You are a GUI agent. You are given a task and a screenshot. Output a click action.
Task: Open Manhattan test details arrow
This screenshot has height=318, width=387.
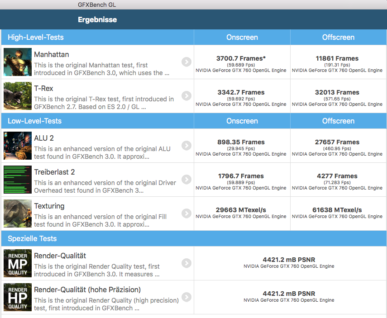tap(186, 62)
